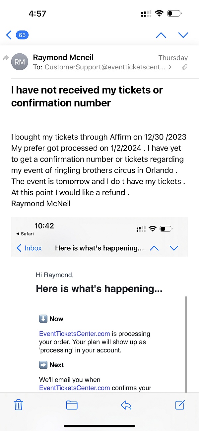This screenshot has height=431, width=199.
Task: Tap the CustomerSupport recipient address
Action: pos(105,67)
